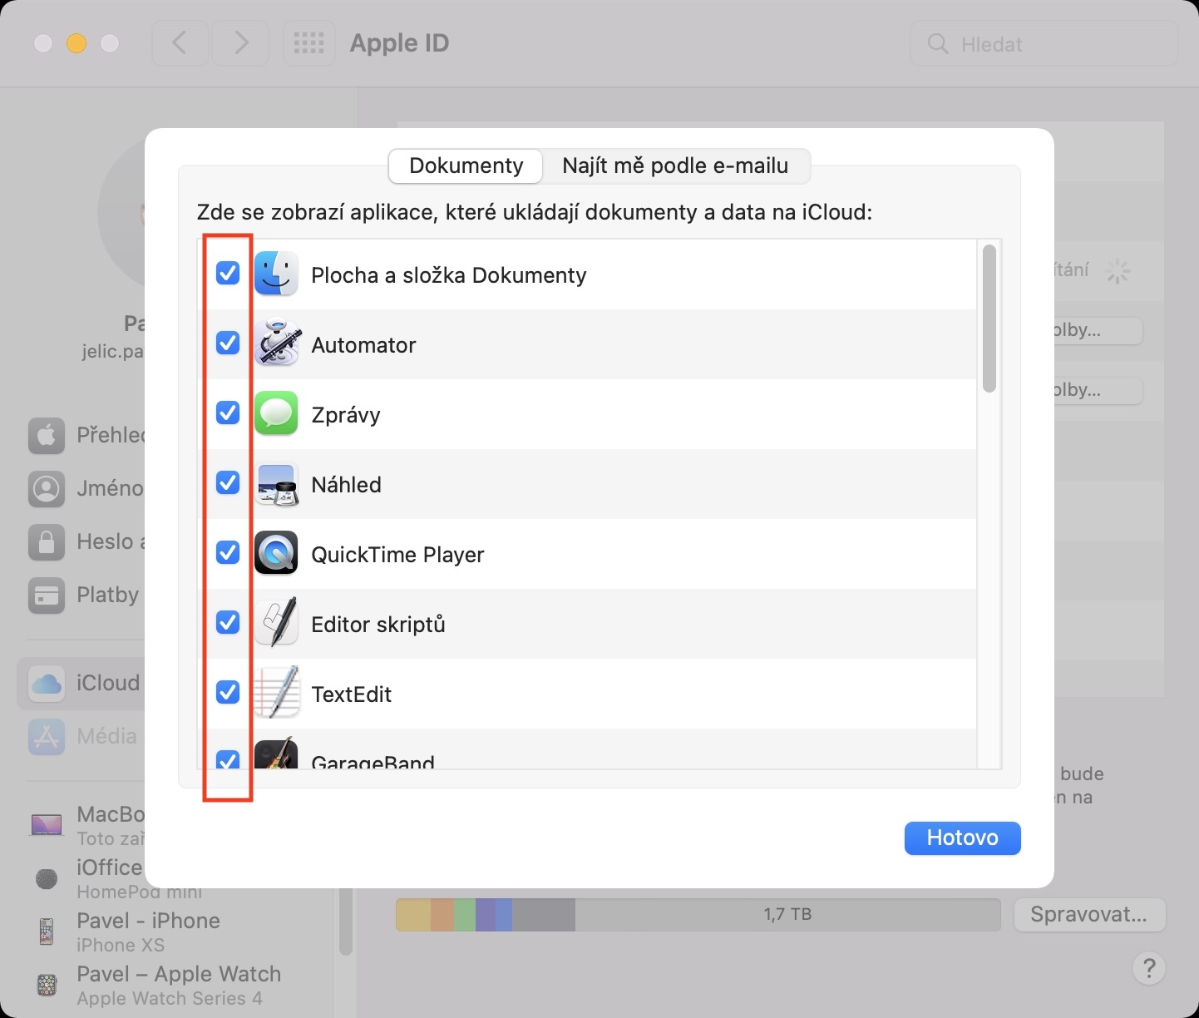Select the Automator list row label
The height and width of the screenshot is (1018, 1199).
coord(363,345)
